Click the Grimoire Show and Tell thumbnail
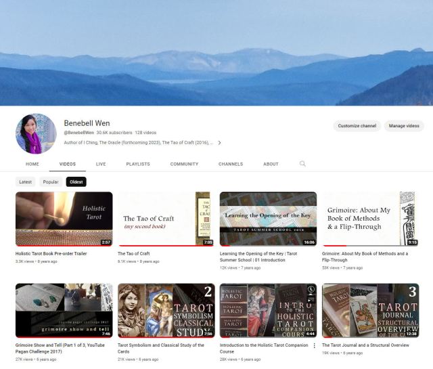The image size is (433, 369). pos(64,310)
